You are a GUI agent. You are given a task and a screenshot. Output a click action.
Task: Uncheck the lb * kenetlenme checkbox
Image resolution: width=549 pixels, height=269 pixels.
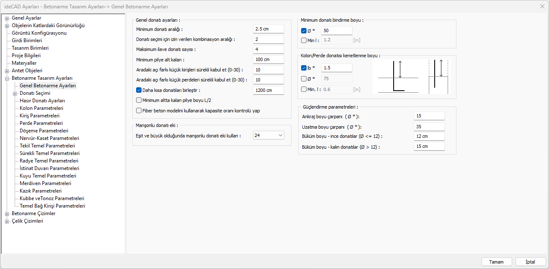pyautogui.click(x=304, y=68)
